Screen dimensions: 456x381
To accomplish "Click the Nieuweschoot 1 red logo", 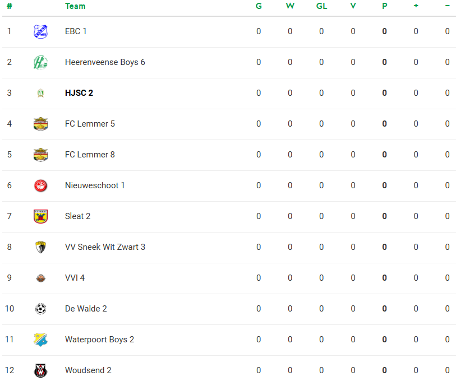I will click(x=40, y=185).
